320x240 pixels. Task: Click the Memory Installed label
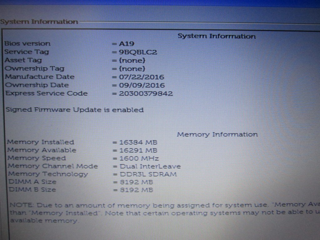coord(40,142)
